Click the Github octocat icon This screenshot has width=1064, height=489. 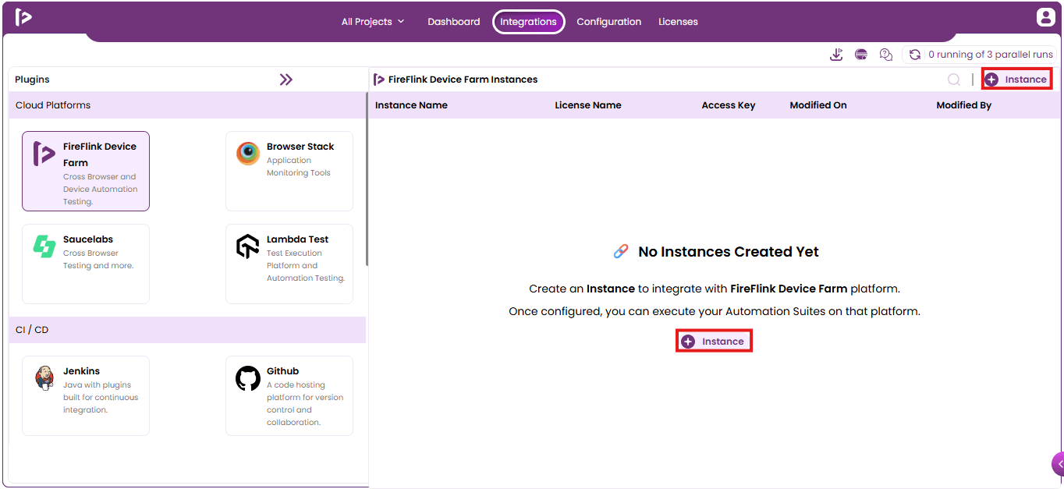[248, 378]
